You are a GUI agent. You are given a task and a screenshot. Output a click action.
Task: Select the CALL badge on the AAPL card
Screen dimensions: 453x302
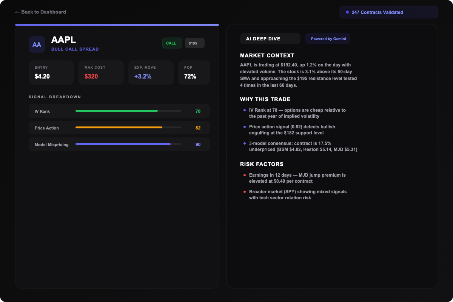click(x=172, y=43)
